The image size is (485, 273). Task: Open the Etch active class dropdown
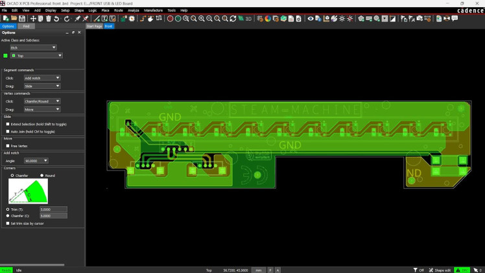(x=34, y=47)
